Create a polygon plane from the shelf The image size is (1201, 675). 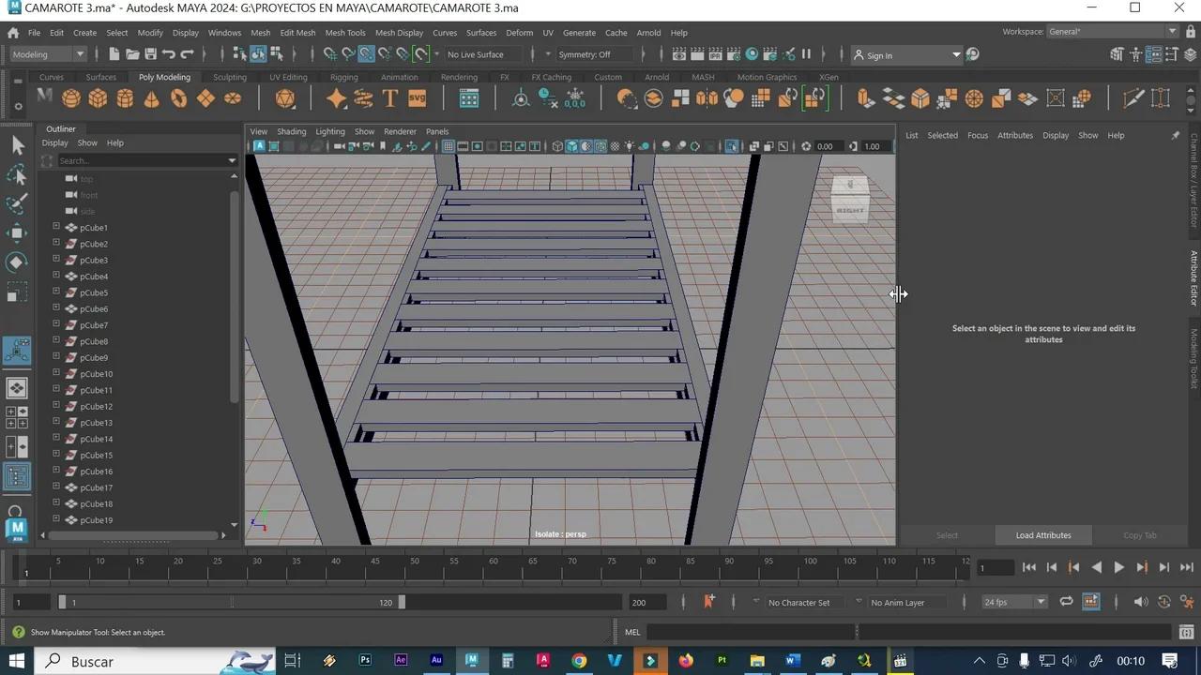205,97
